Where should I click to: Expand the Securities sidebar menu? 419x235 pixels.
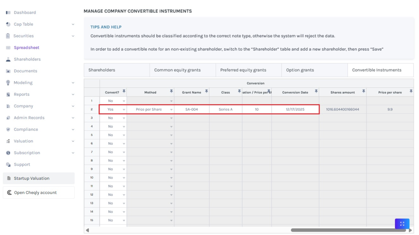(x=73, y=36)
